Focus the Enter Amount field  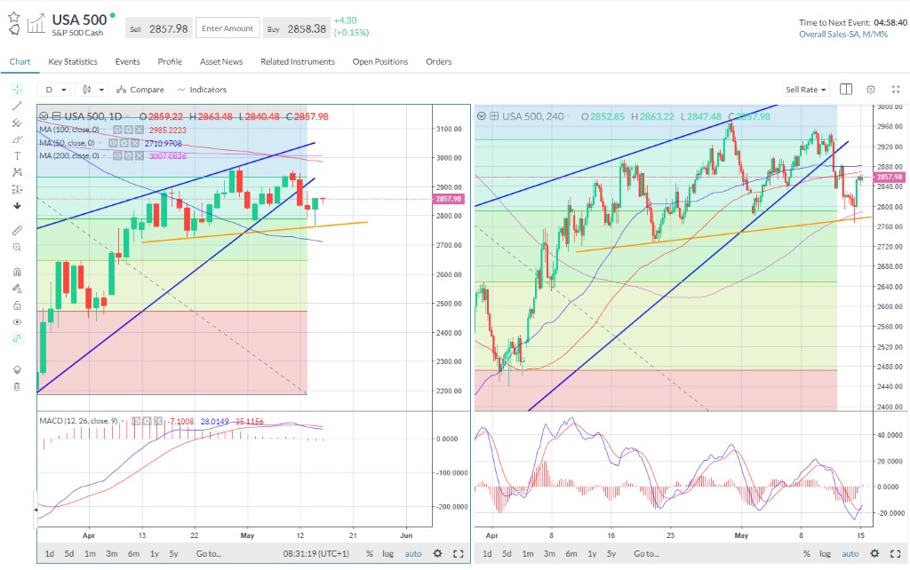227,28
